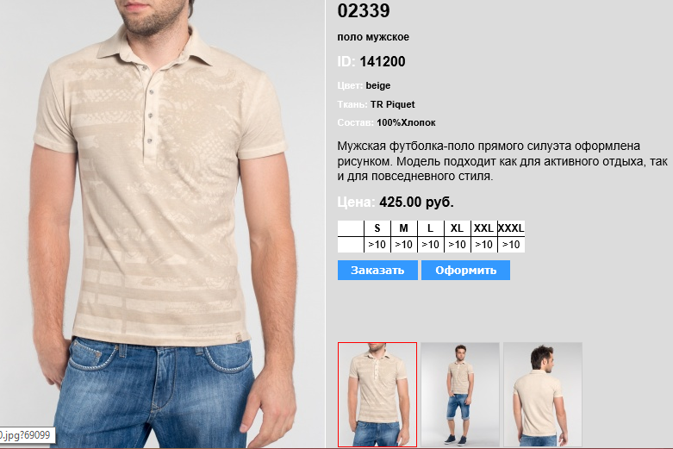Select the front-view polo thumbnail
Viewport: 673px width, 449px height.
(x=377, y=395)
